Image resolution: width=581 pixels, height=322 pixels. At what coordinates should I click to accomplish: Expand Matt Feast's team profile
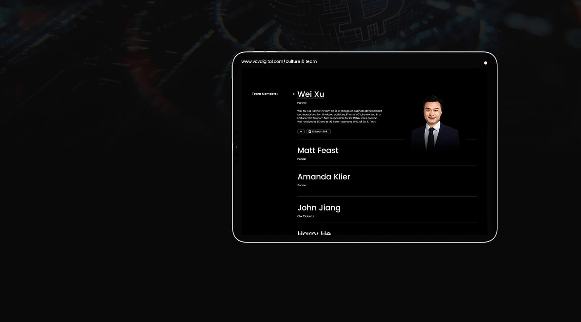pyautogui.click(x=317, y=150)
